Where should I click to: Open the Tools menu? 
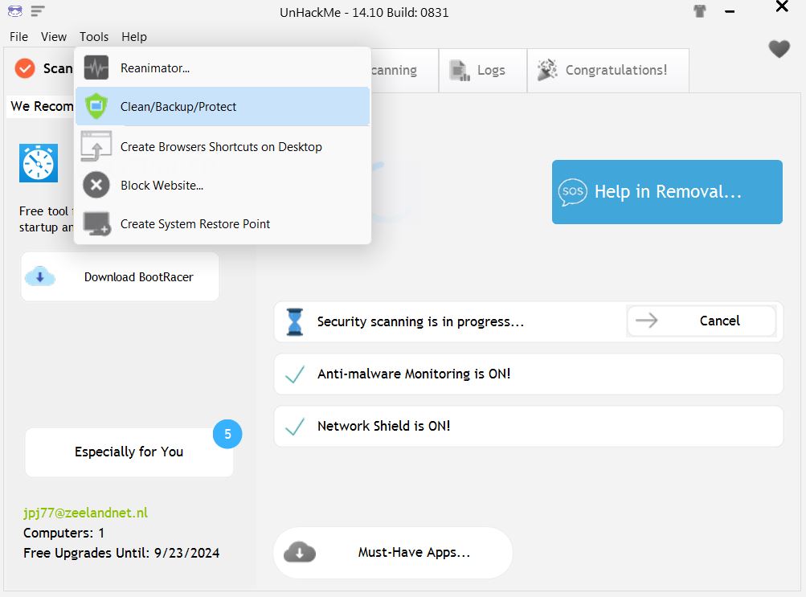(x=93, y=37)
